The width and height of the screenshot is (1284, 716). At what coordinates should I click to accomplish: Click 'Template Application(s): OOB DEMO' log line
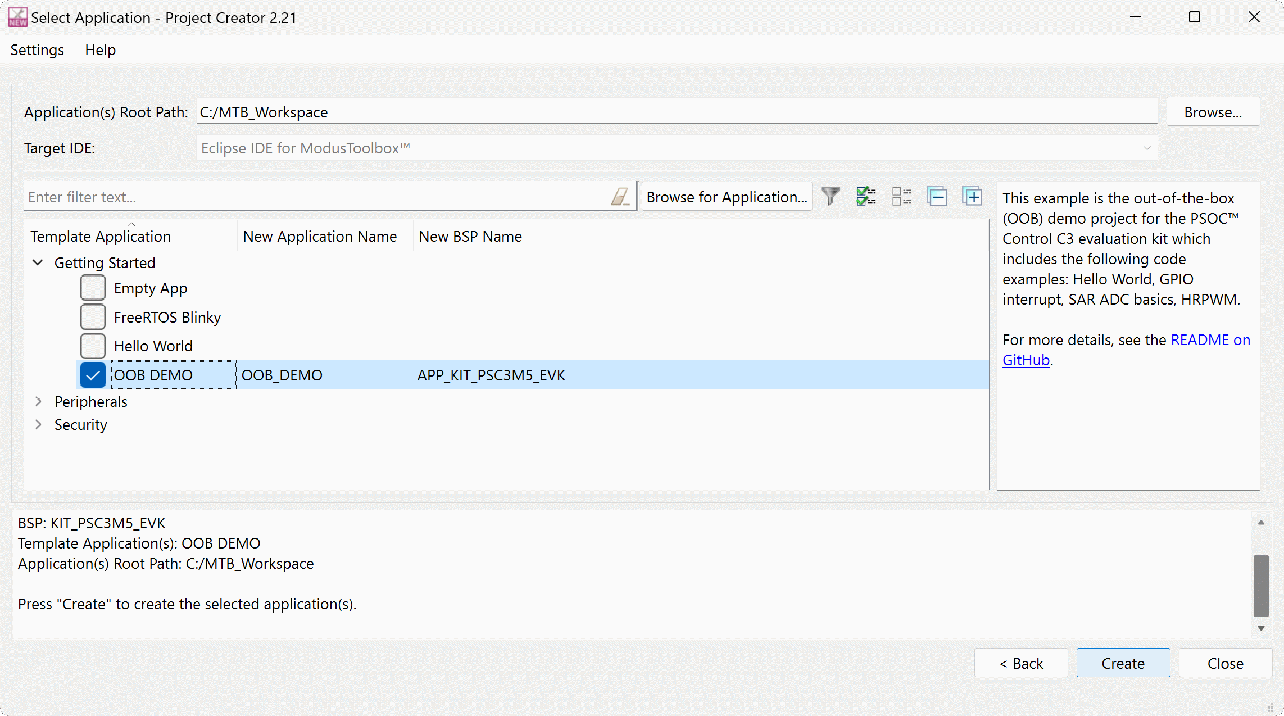pos(139,543)
